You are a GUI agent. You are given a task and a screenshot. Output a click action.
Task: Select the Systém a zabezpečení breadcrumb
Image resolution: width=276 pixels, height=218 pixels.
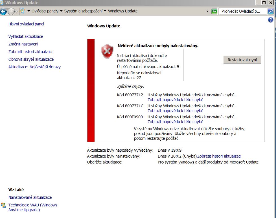point(83,11)
